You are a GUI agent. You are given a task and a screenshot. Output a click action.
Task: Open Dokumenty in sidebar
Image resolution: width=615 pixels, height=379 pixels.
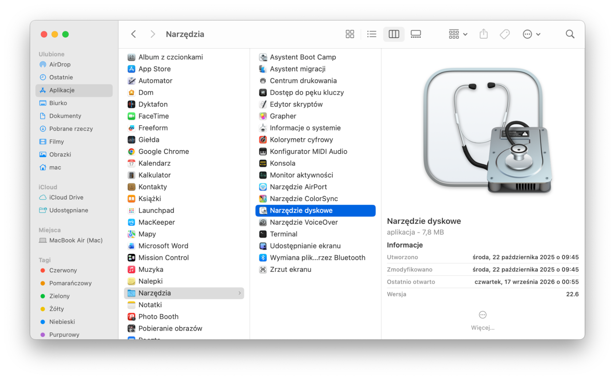[x=74, y=116]
